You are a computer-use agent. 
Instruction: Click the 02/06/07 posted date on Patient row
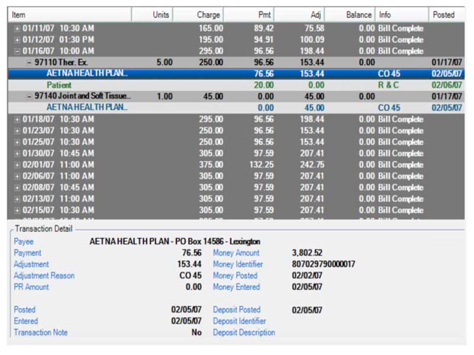pyautogui.click(x=447, y=85)
